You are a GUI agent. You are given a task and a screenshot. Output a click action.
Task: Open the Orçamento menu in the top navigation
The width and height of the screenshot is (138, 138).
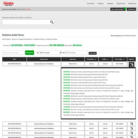click(121, 4)
